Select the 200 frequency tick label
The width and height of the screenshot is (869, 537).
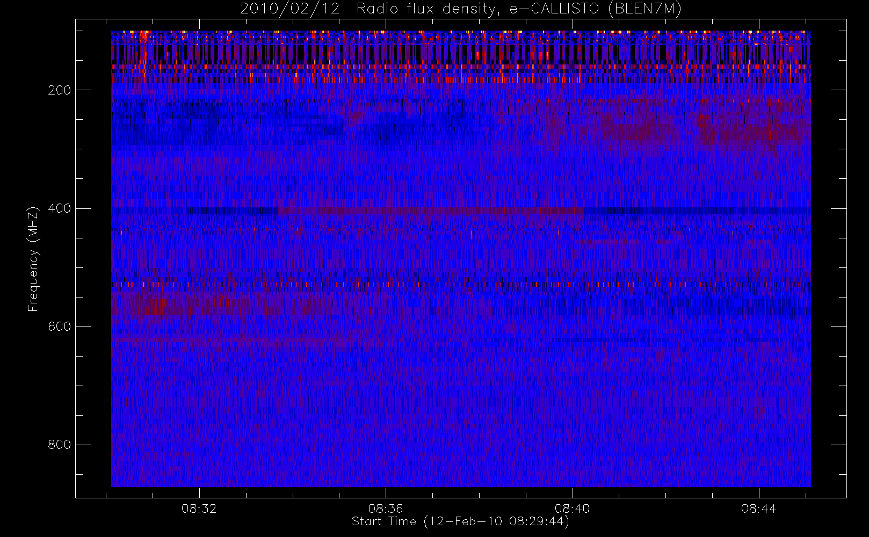(59, 90)
